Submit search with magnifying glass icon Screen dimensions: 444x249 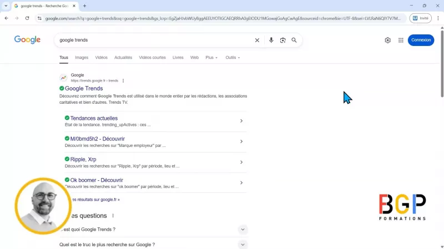294,40
